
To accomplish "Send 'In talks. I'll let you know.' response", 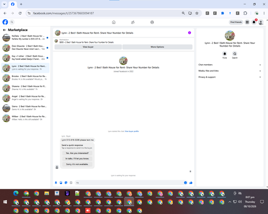I will click(77, 158).
